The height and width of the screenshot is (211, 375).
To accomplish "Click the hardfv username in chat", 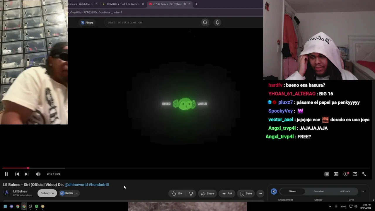I will pyautogui.click(x=275, y=85).
